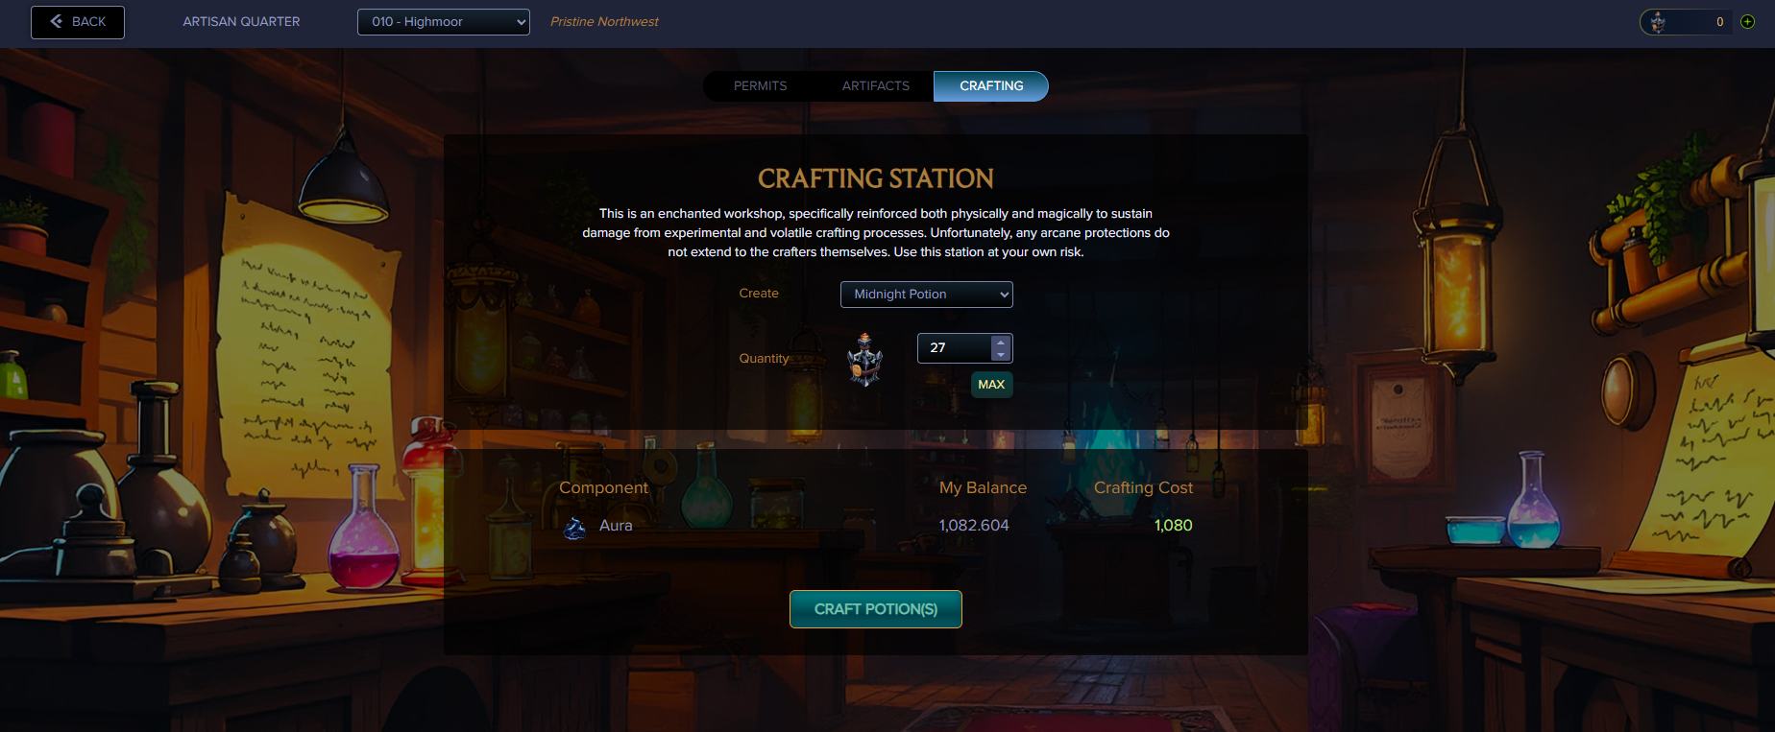Click the back arrow icon

pos(57,21)
